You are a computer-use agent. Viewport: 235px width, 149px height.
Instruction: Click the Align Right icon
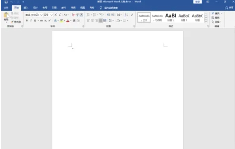click(96, 21)
